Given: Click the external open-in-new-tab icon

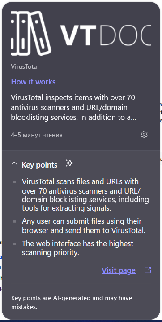Looking at the screenshot, I should (148, 270).
